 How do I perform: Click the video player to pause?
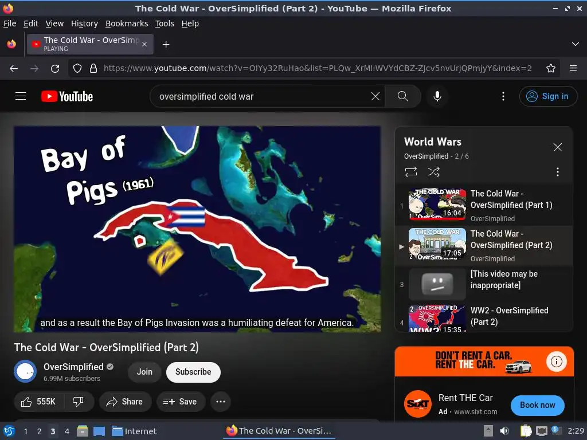(x=197, y=229)
